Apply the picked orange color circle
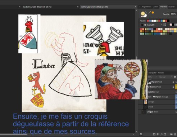 (x=153, y=13)
